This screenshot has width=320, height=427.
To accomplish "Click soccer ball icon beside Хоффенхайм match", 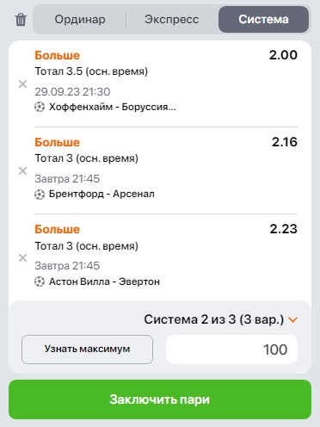I will pos(40,107).
